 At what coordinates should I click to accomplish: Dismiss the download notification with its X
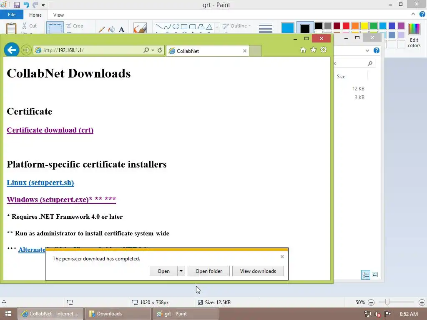(282, 257)
